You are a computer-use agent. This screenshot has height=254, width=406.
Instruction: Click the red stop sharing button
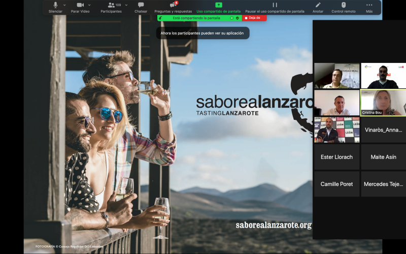click(254, 18)
